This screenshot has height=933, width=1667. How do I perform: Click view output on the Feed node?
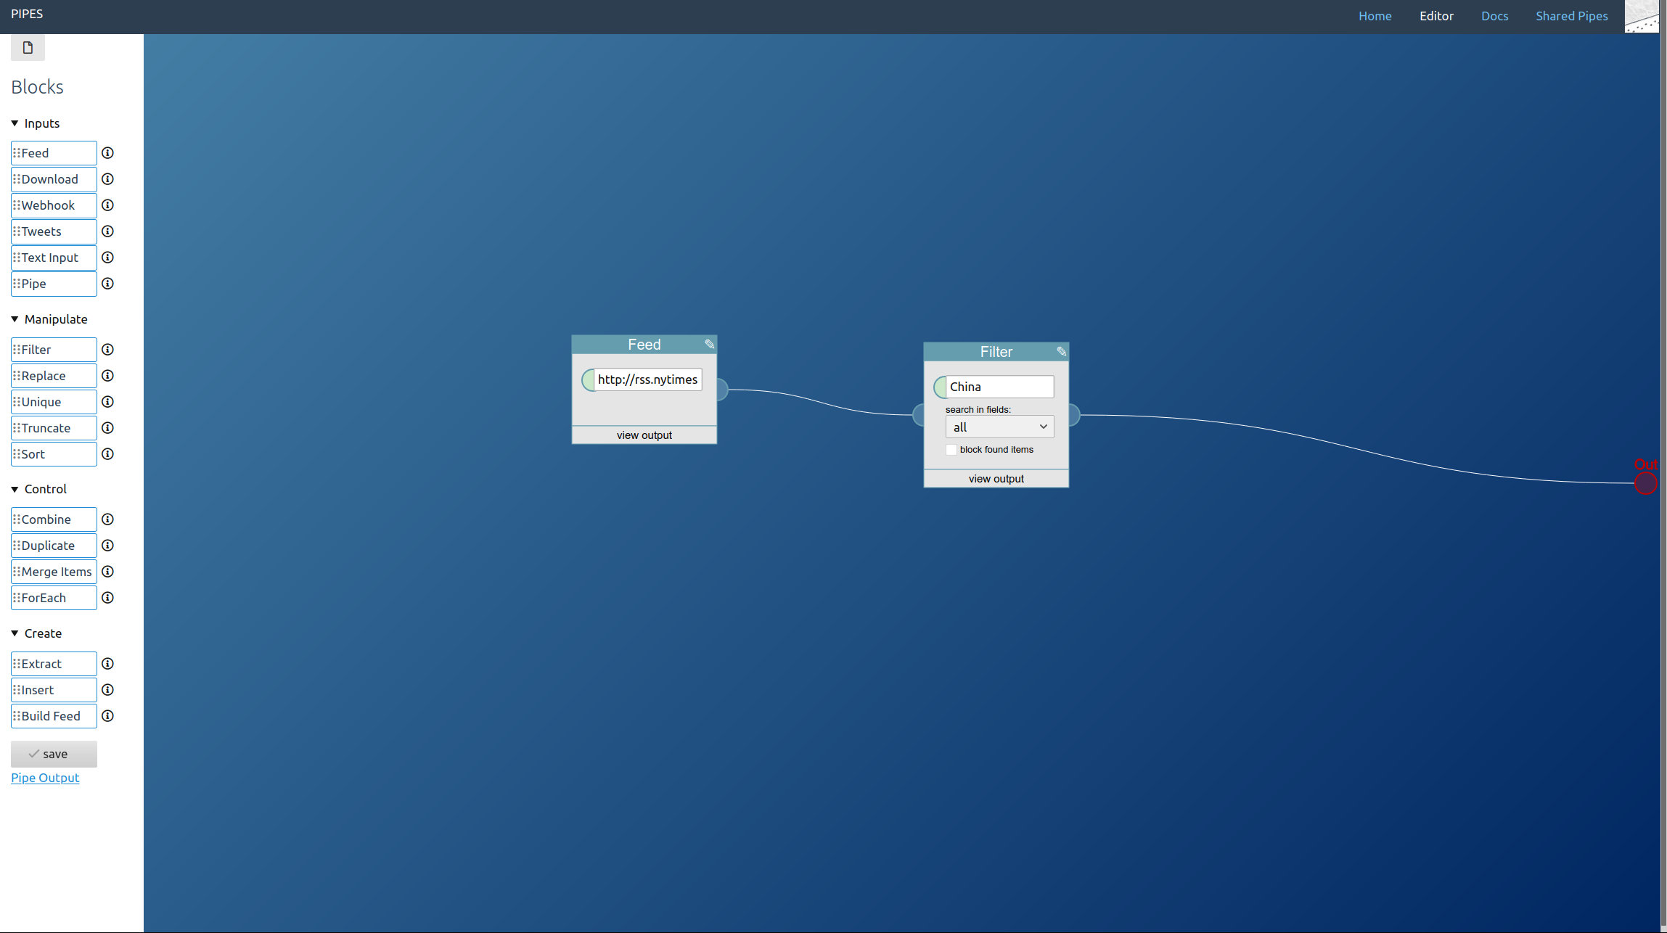[x=644, y=435]
